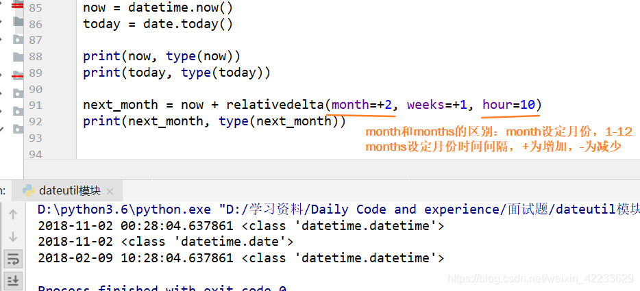The height and width of the screenshot is (291, 640).
Task: Click the plain folder icon beside line 88
Action: [x=18, y=56]
